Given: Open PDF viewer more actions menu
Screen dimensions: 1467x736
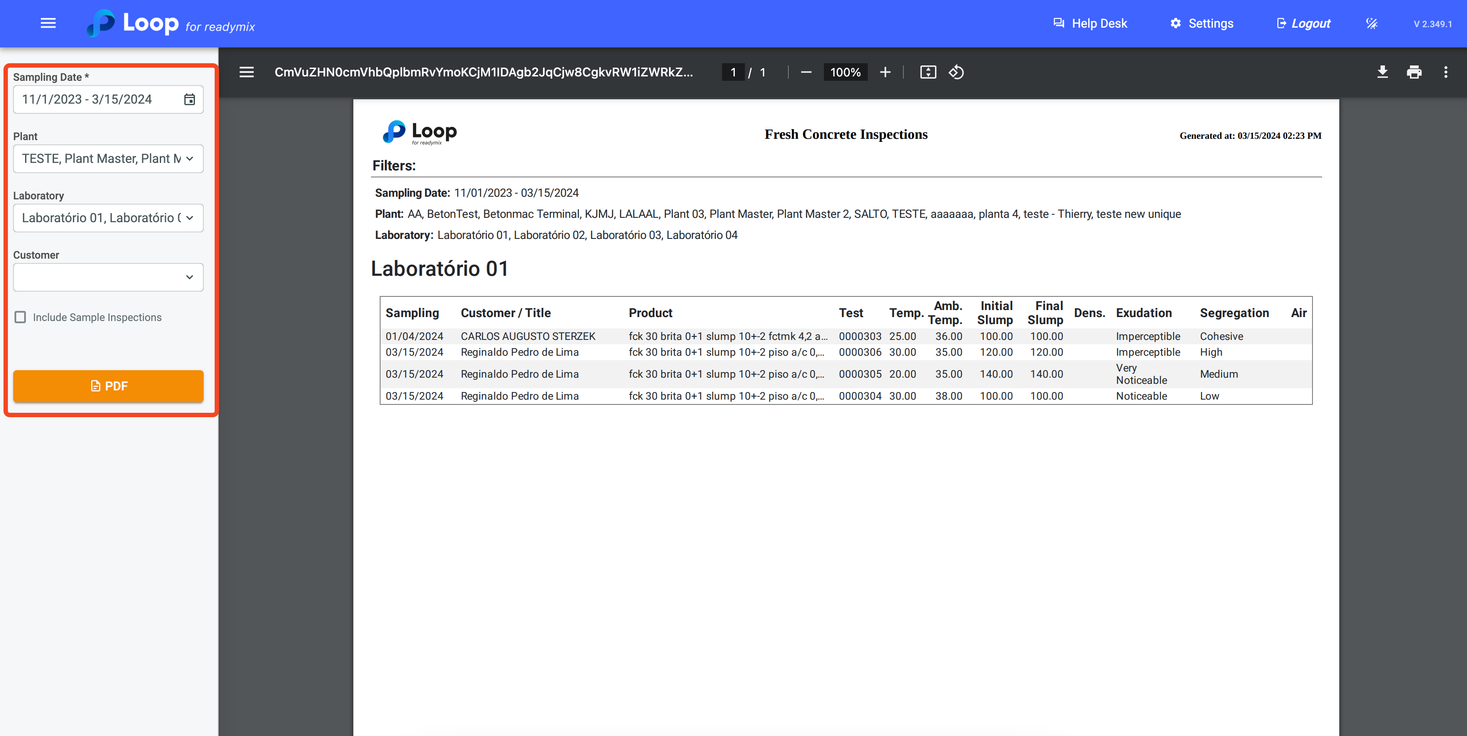Looking at the screenshot, I should click(1445, 72).
